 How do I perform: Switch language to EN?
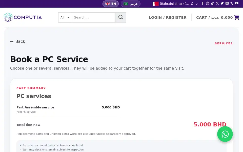tap(111, 4)
